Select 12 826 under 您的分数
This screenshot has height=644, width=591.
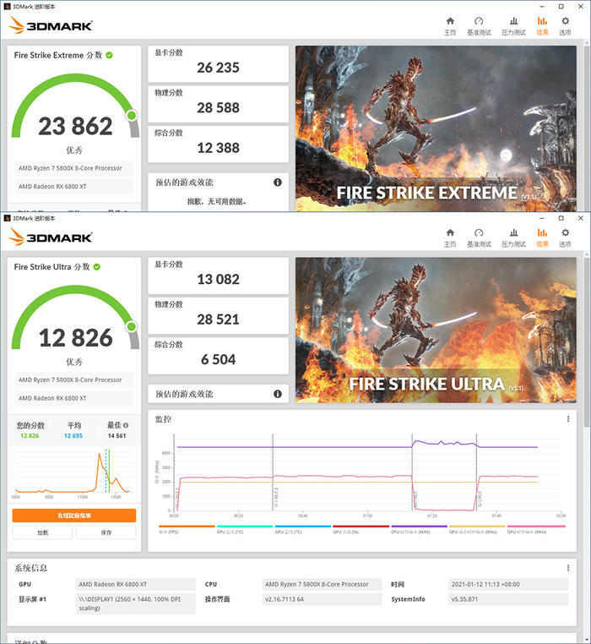pos(30,436)
